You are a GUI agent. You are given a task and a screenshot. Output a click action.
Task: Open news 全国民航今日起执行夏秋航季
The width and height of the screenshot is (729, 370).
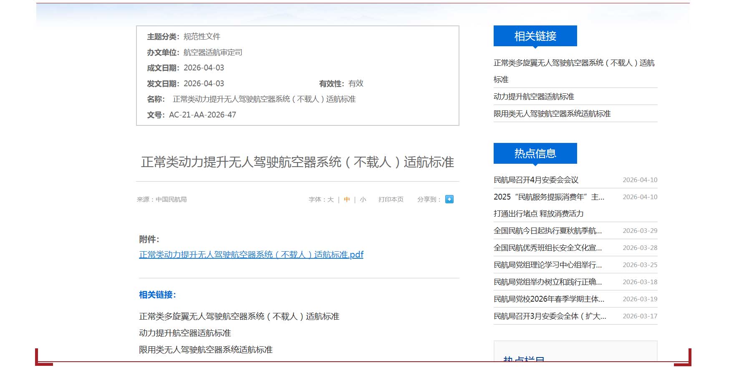coord(547,231)
